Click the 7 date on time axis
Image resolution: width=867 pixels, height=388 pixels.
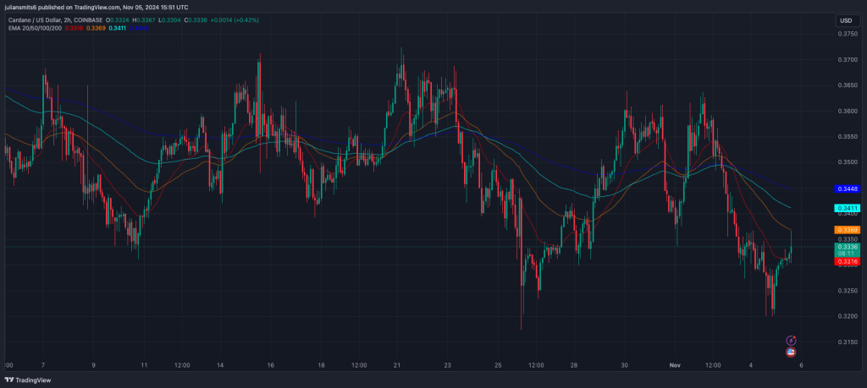click(x=43, y=365)
